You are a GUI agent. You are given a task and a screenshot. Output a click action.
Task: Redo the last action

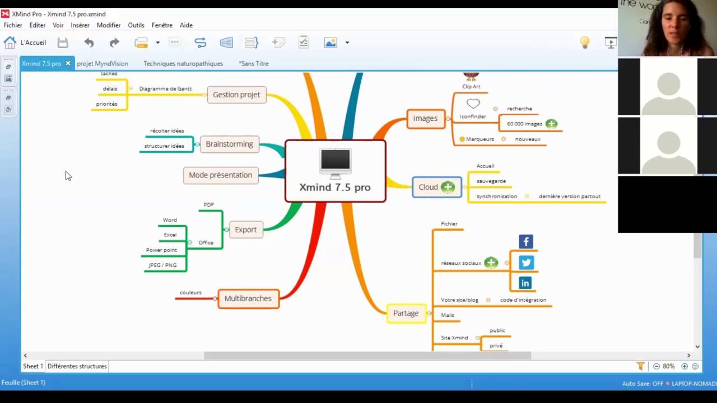114,43
